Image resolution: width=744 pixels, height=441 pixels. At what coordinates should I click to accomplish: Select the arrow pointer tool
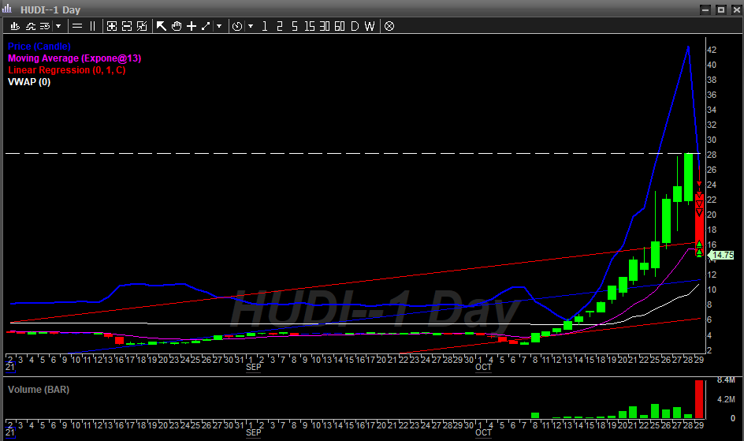tap(162, 26)
